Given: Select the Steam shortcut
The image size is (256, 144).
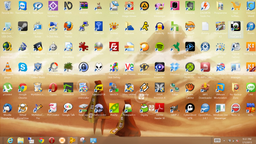Looking at the screenshot, I should 23,26.
